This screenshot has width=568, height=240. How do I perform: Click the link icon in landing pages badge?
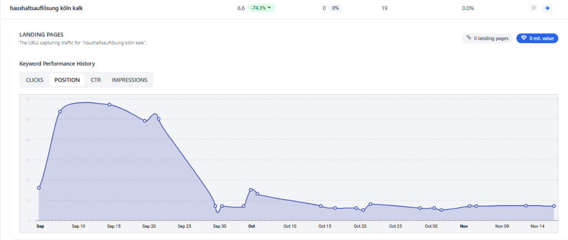[469, 38]
